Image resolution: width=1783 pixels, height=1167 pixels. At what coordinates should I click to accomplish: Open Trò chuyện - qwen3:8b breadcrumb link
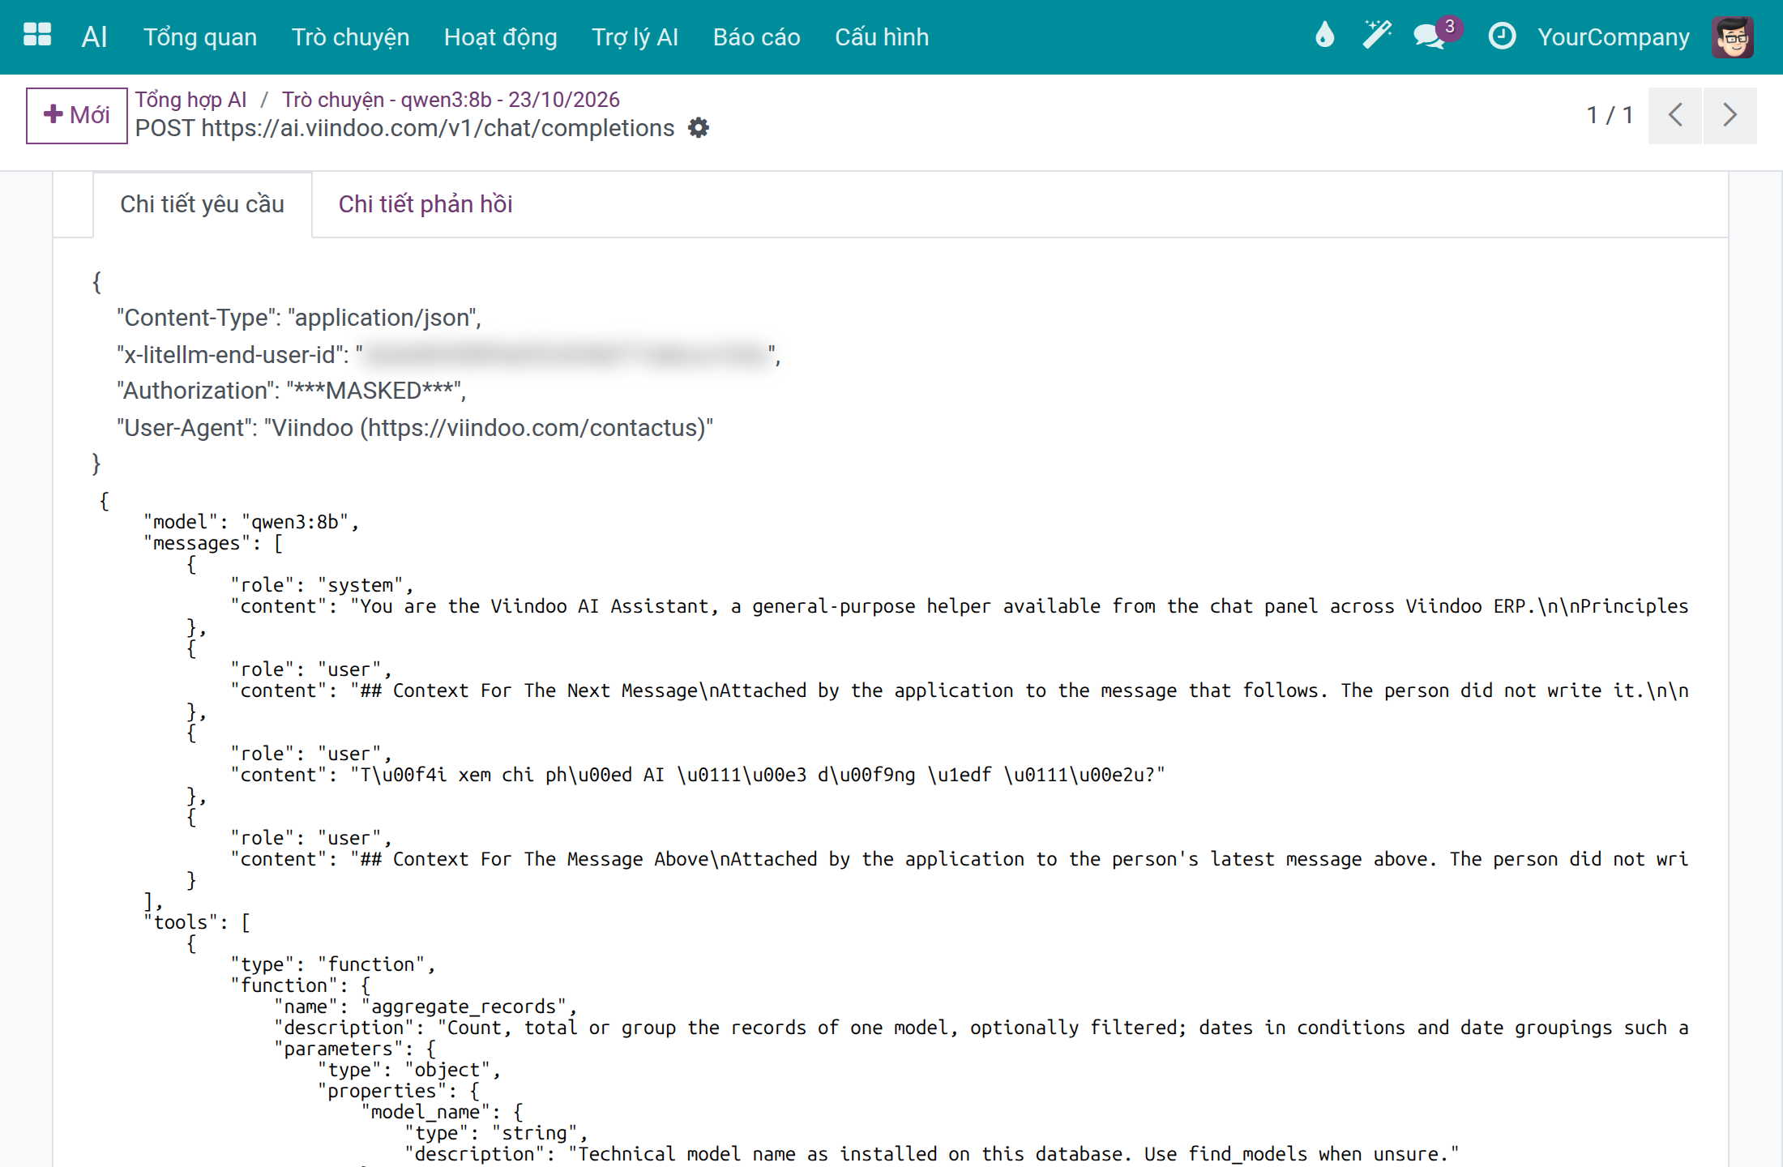coord(451,100)
